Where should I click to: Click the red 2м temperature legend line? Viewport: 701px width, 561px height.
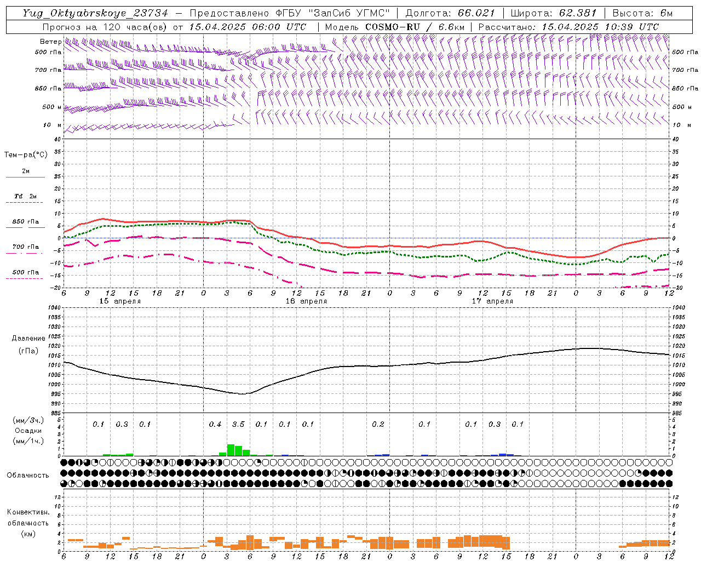click(25, 177)
